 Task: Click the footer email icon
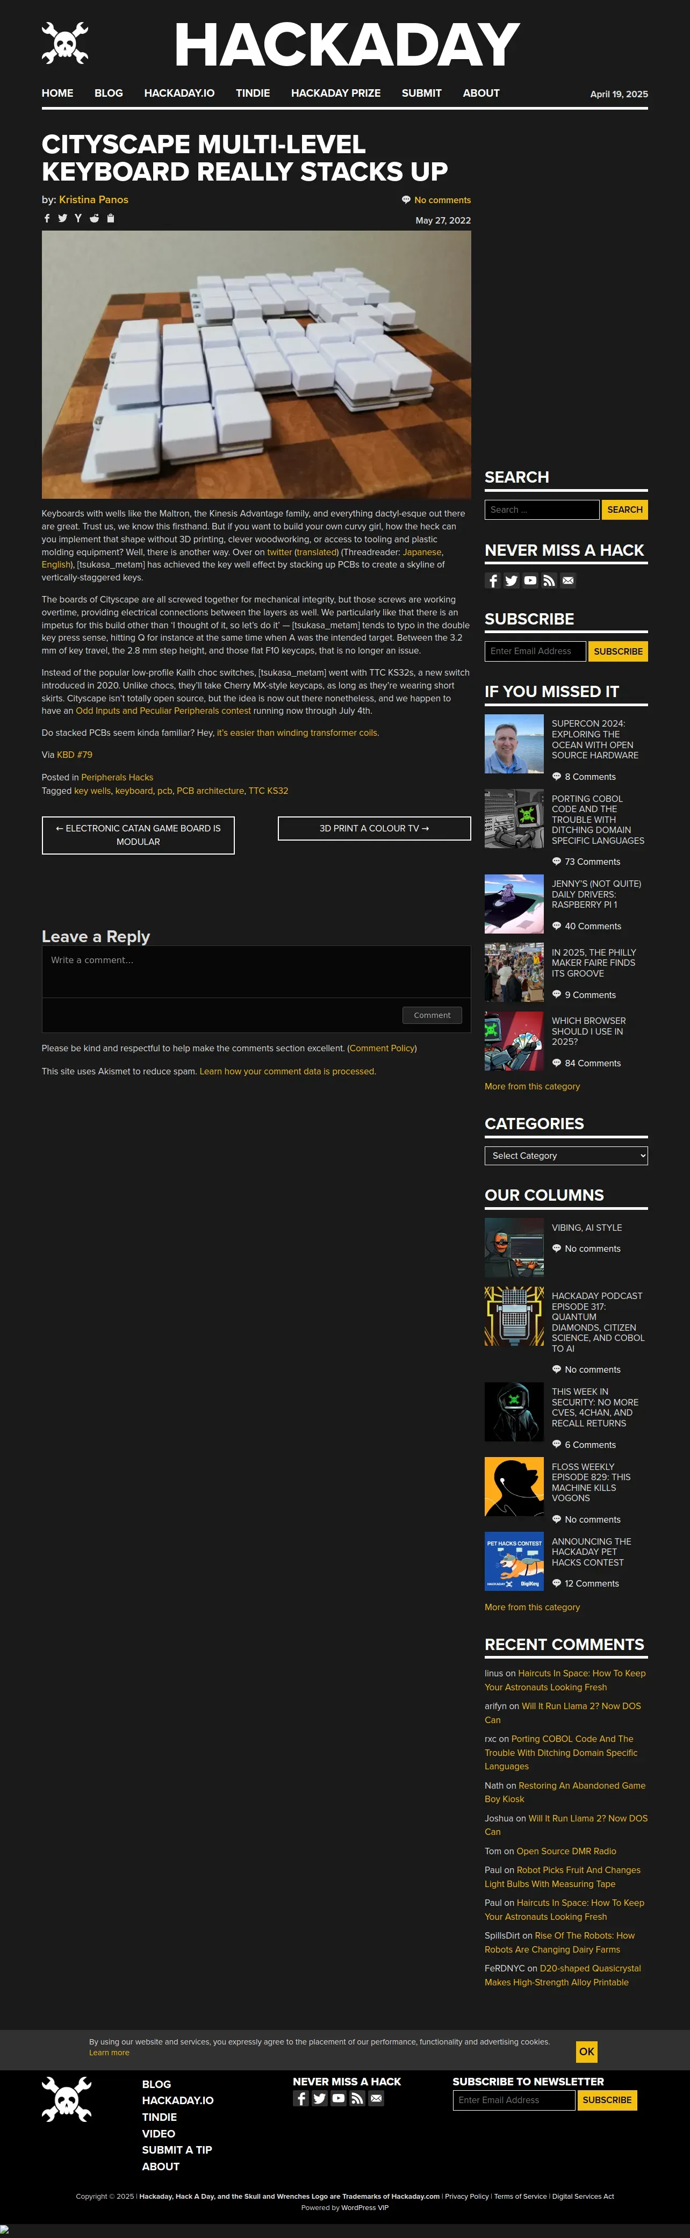376,2098
